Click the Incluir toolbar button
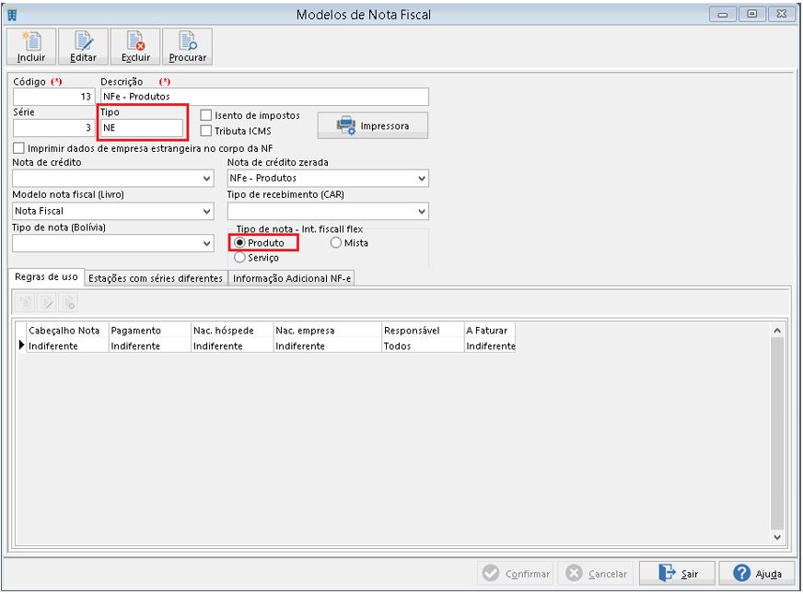 coord(31,47)
